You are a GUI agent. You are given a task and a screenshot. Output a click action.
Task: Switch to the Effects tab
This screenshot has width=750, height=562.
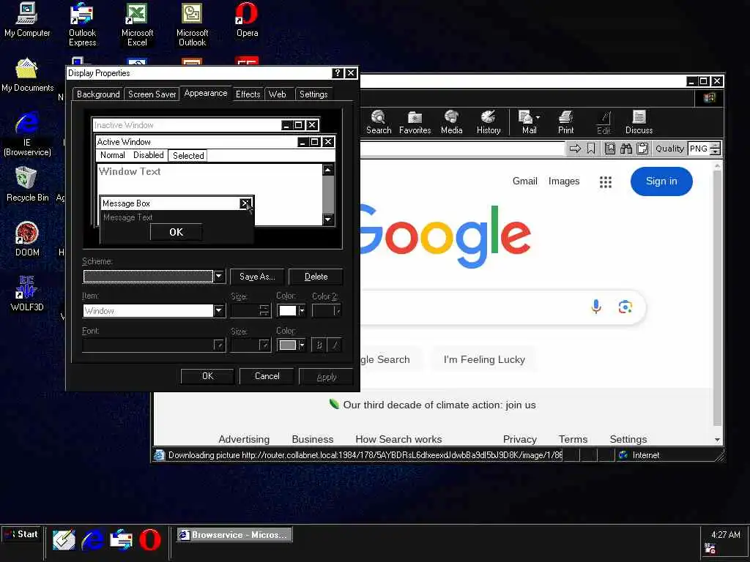pyautogui.click(x=248, y=94)
